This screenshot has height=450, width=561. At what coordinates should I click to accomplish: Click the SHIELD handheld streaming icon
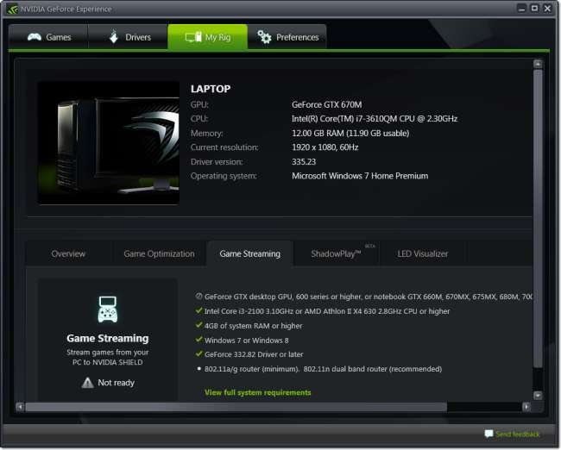108,309
